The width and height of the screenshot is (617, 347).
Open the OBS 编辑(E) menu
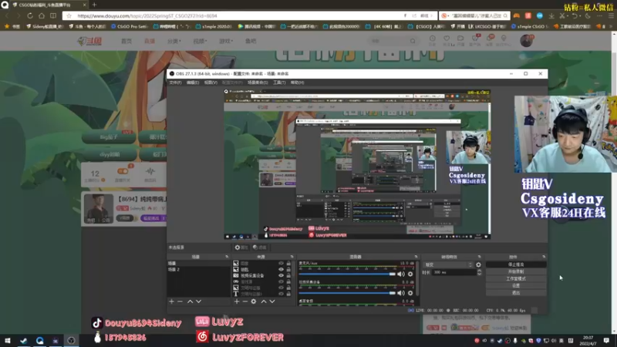click(193, 83)
